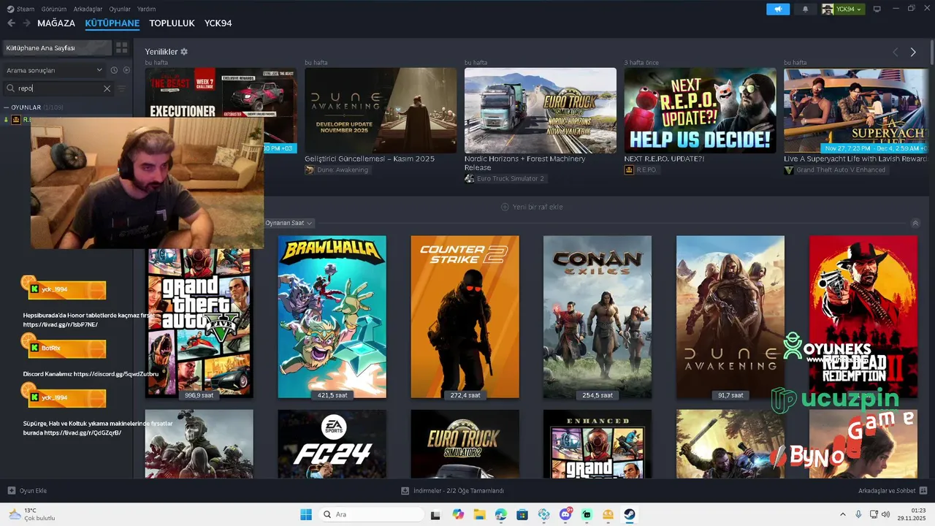The width and height of the screenshot is (935, 526).
Task: Expand the Arama sonuçları dropdown
Action: click(55, 70)
